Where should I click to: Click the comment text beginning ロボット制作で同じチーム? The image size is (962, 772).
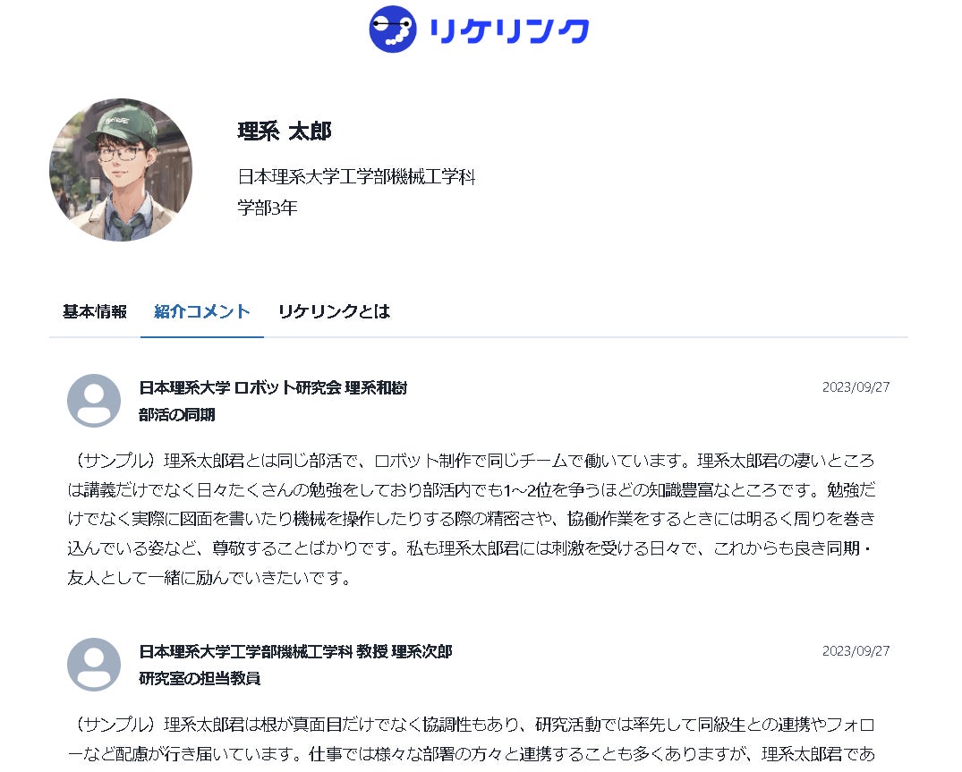[x=472, y=519]
